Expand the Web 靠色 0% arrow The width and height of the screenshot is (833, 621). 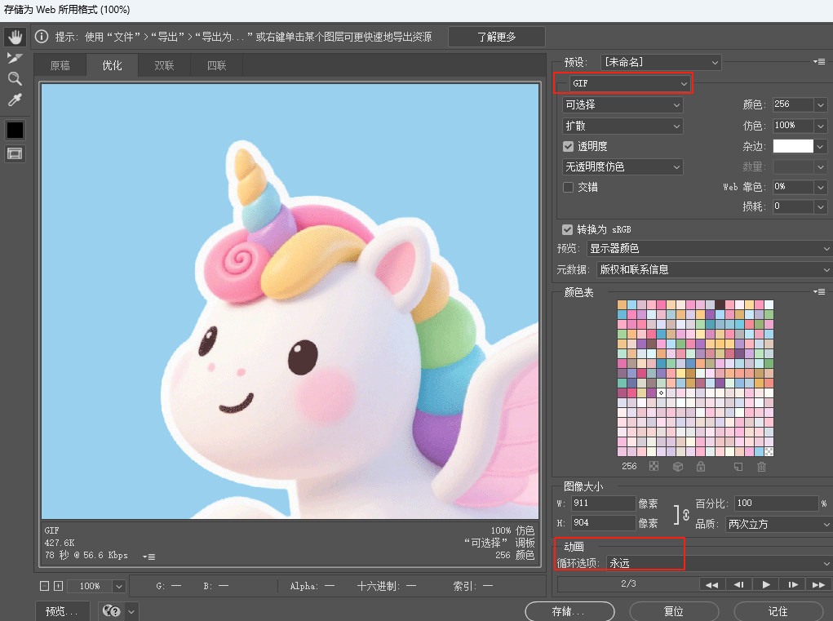[820, 187]
